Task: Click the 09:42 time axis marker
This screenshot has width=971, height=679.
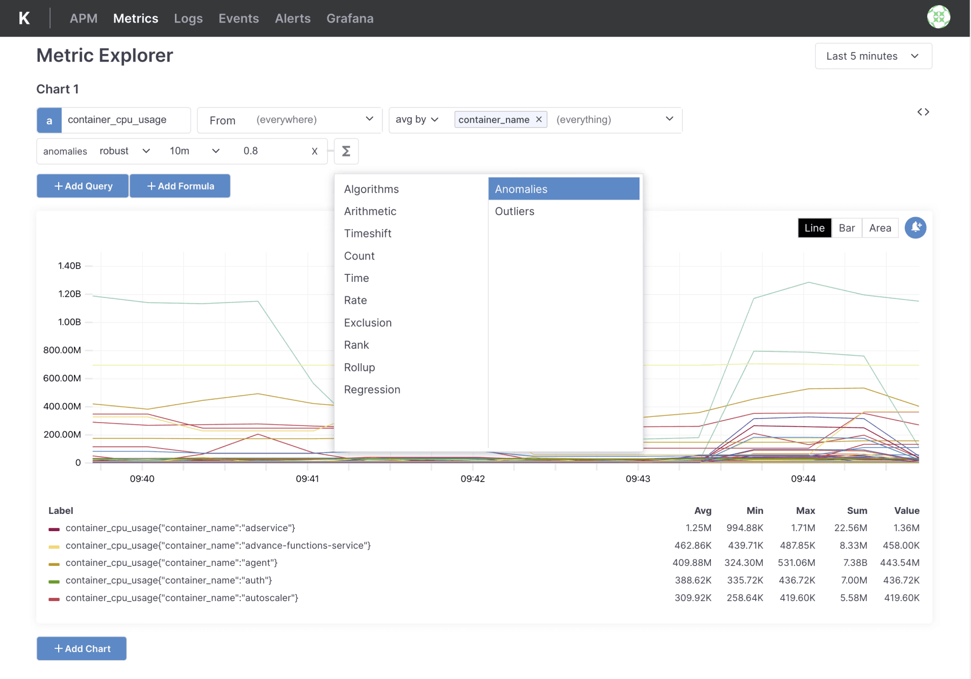Action: coord(473,479)
